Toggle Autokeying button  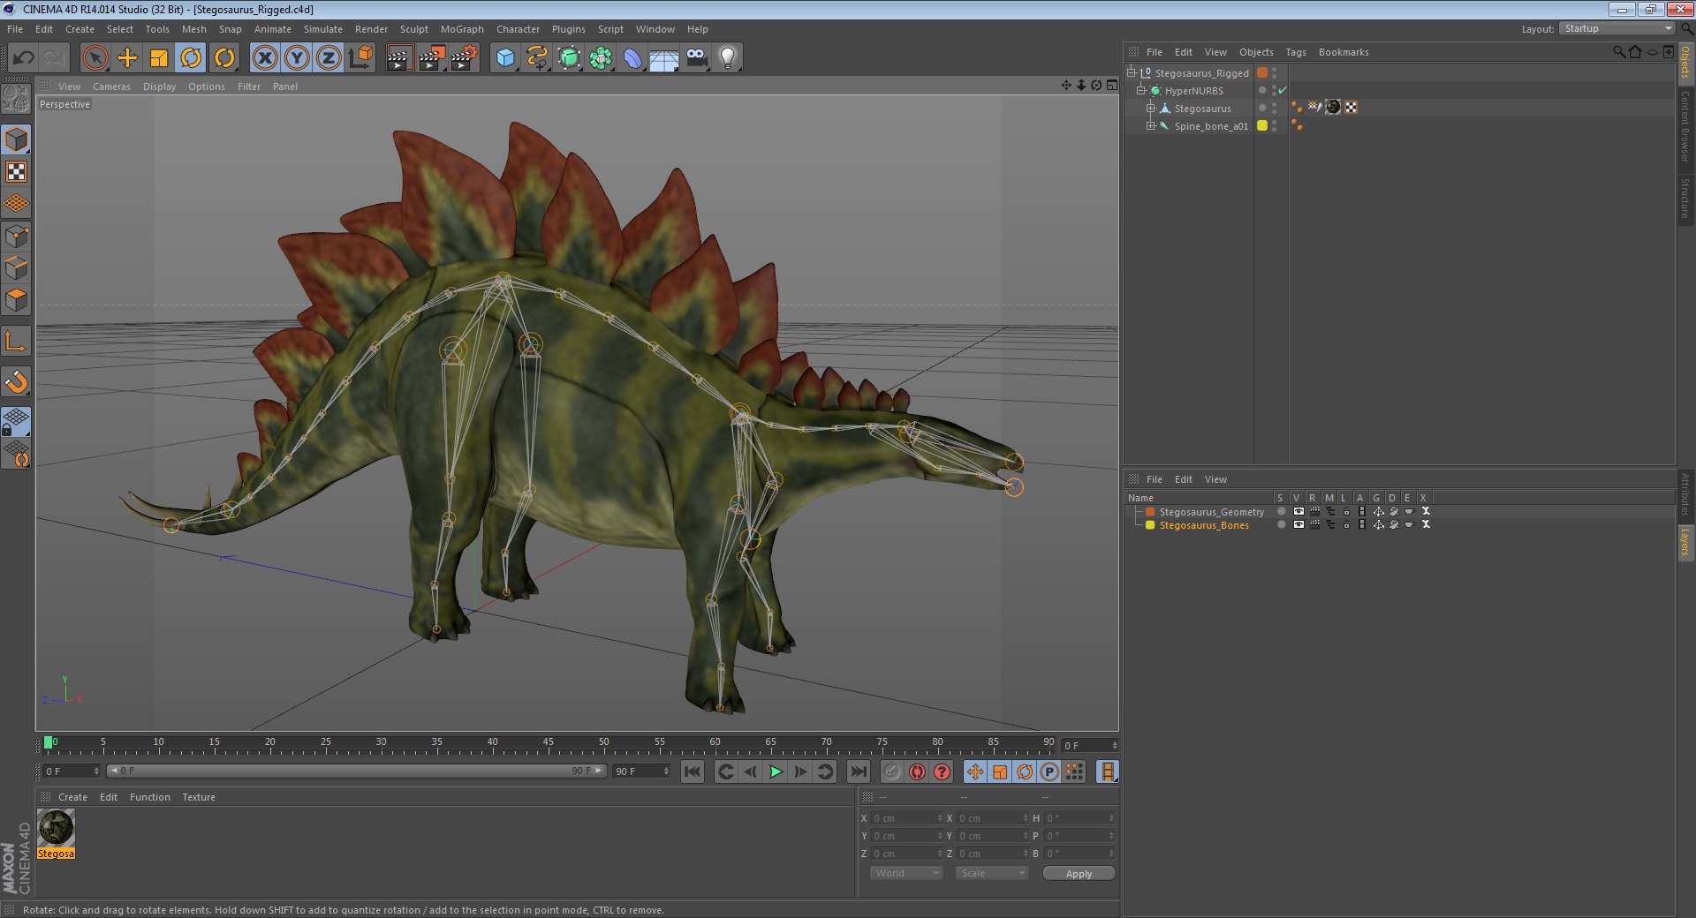click(918, 771)
